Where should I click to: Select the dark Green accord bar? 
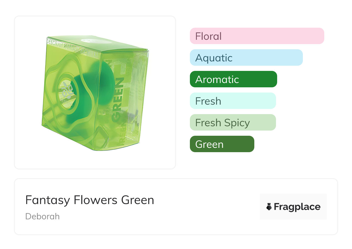tap(222, 144)
